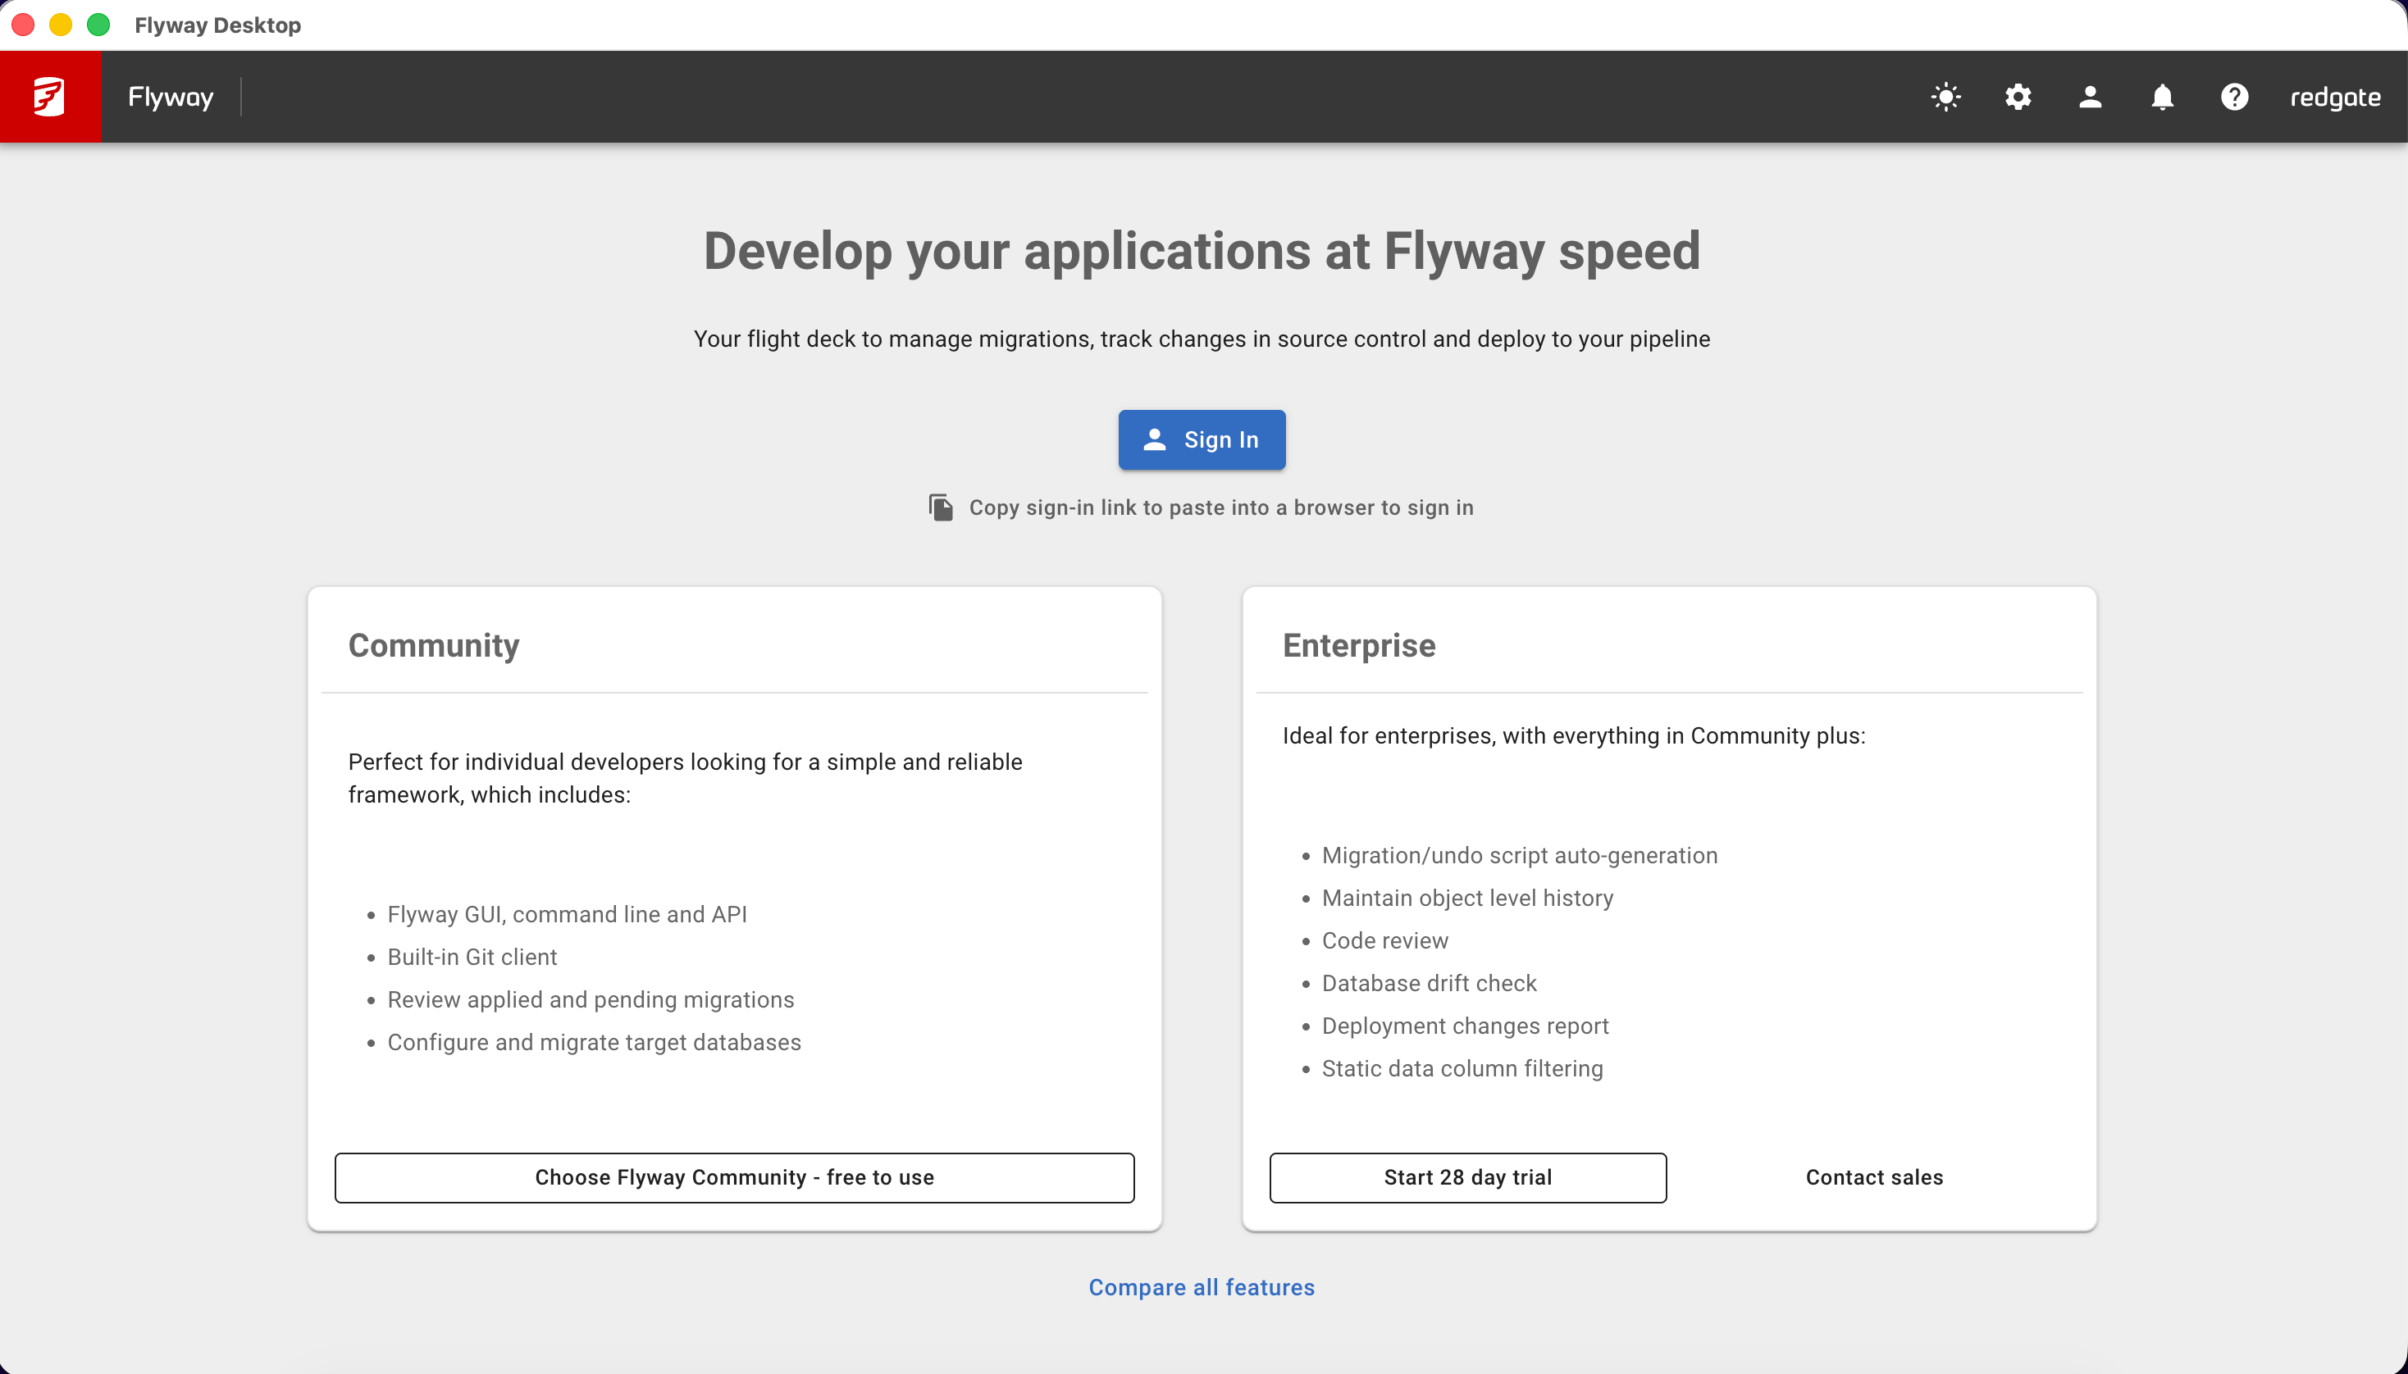Open the user account icon in header
Image resolution: width=2408 pixels, height=1374 pixels.
pos(2090,98)
